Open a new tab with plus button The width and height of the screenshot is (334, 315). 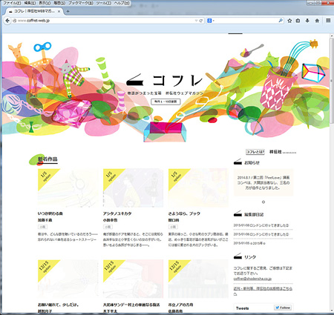tap(68, 11)
